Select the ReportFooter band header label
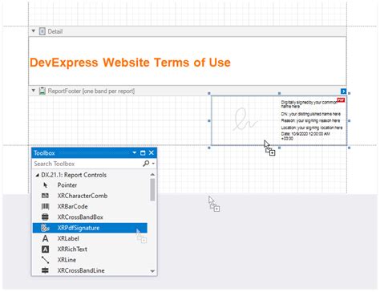Viewport: 380px width, 292px height. (x=91, y=91)
